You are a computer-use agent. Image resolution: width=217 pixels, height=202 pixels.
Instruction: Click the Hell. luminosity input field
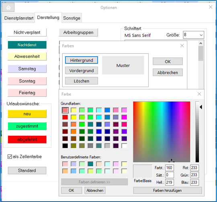pos(170,182)
